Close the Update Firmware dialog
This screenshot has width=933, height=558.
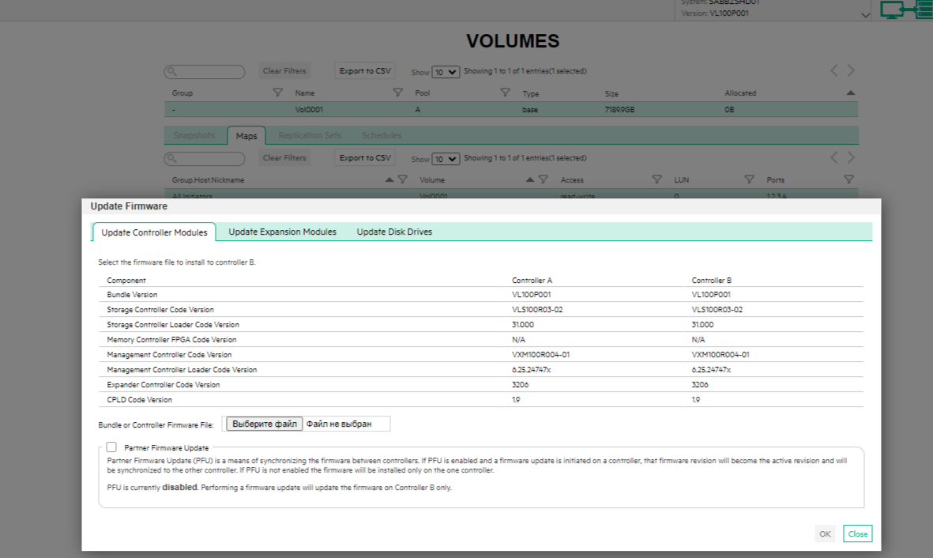pyautogui.click(x=857, y=533)
